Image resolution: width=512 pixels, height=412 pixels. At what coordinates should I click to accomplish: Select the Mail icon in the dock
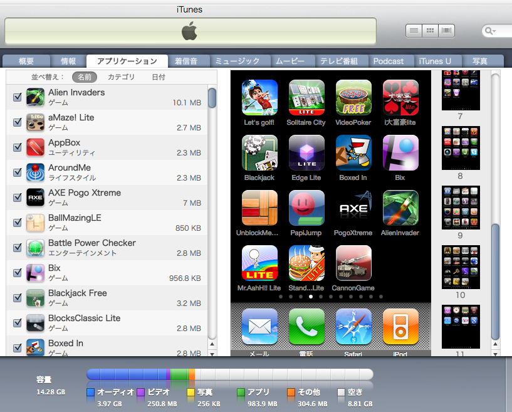(x=259, y=327)
